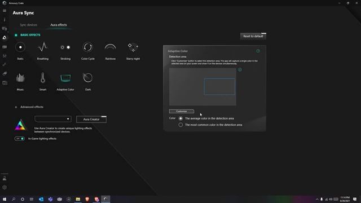Select the Basic Effects radio option
Image resolution: width=361 pixels, height=203 pixels.
click(x=16, y=35)
